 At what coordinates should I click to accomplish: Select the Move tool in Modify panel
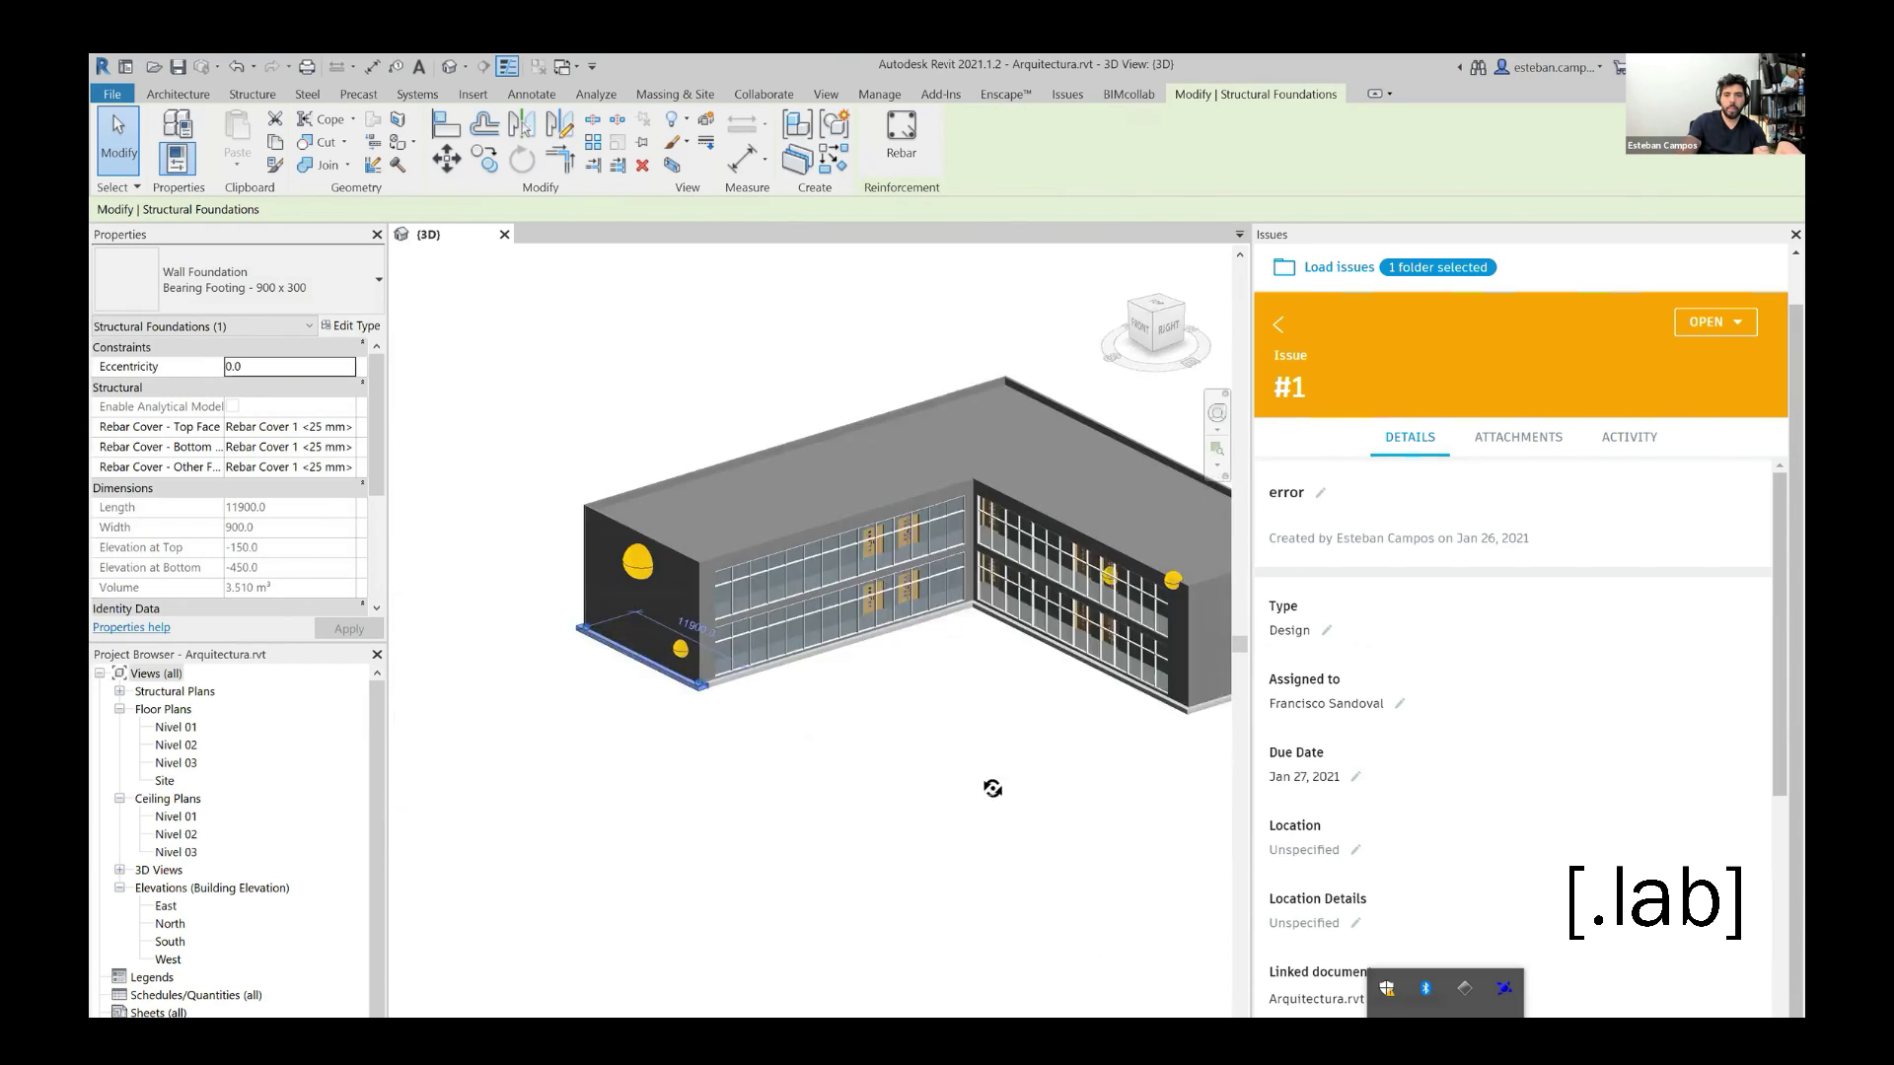click(446, 159)
